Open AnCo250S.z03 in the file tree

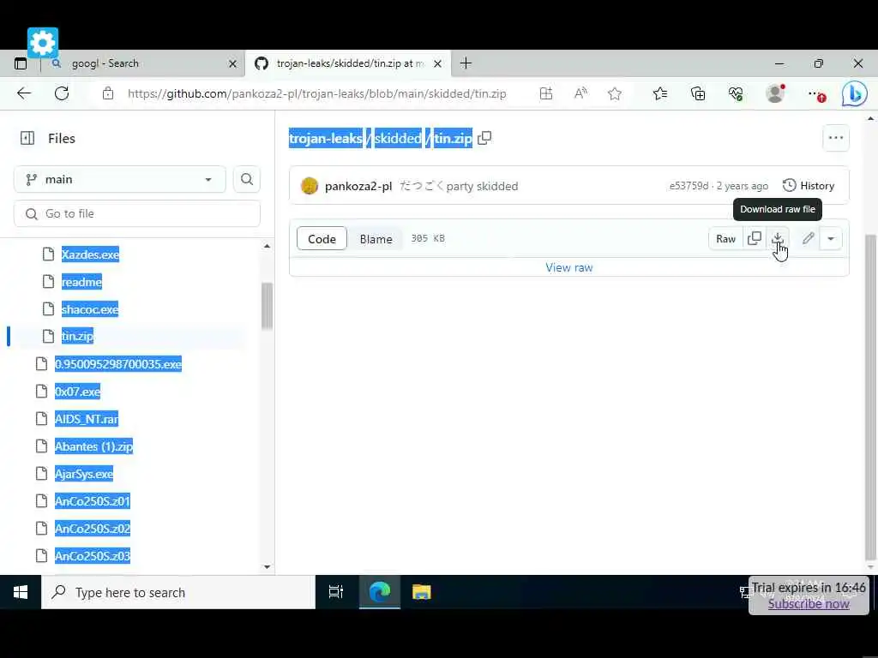93,556
